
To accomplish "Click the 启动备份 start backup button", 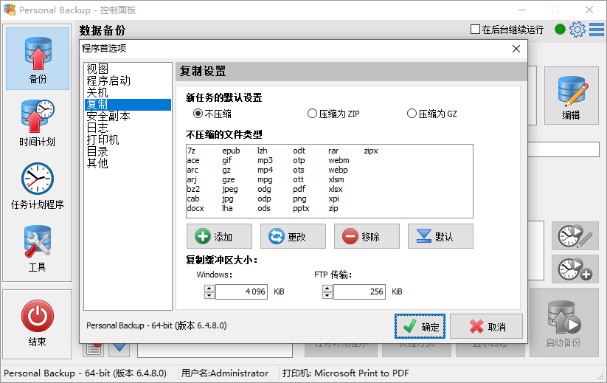I will (564, 322).
